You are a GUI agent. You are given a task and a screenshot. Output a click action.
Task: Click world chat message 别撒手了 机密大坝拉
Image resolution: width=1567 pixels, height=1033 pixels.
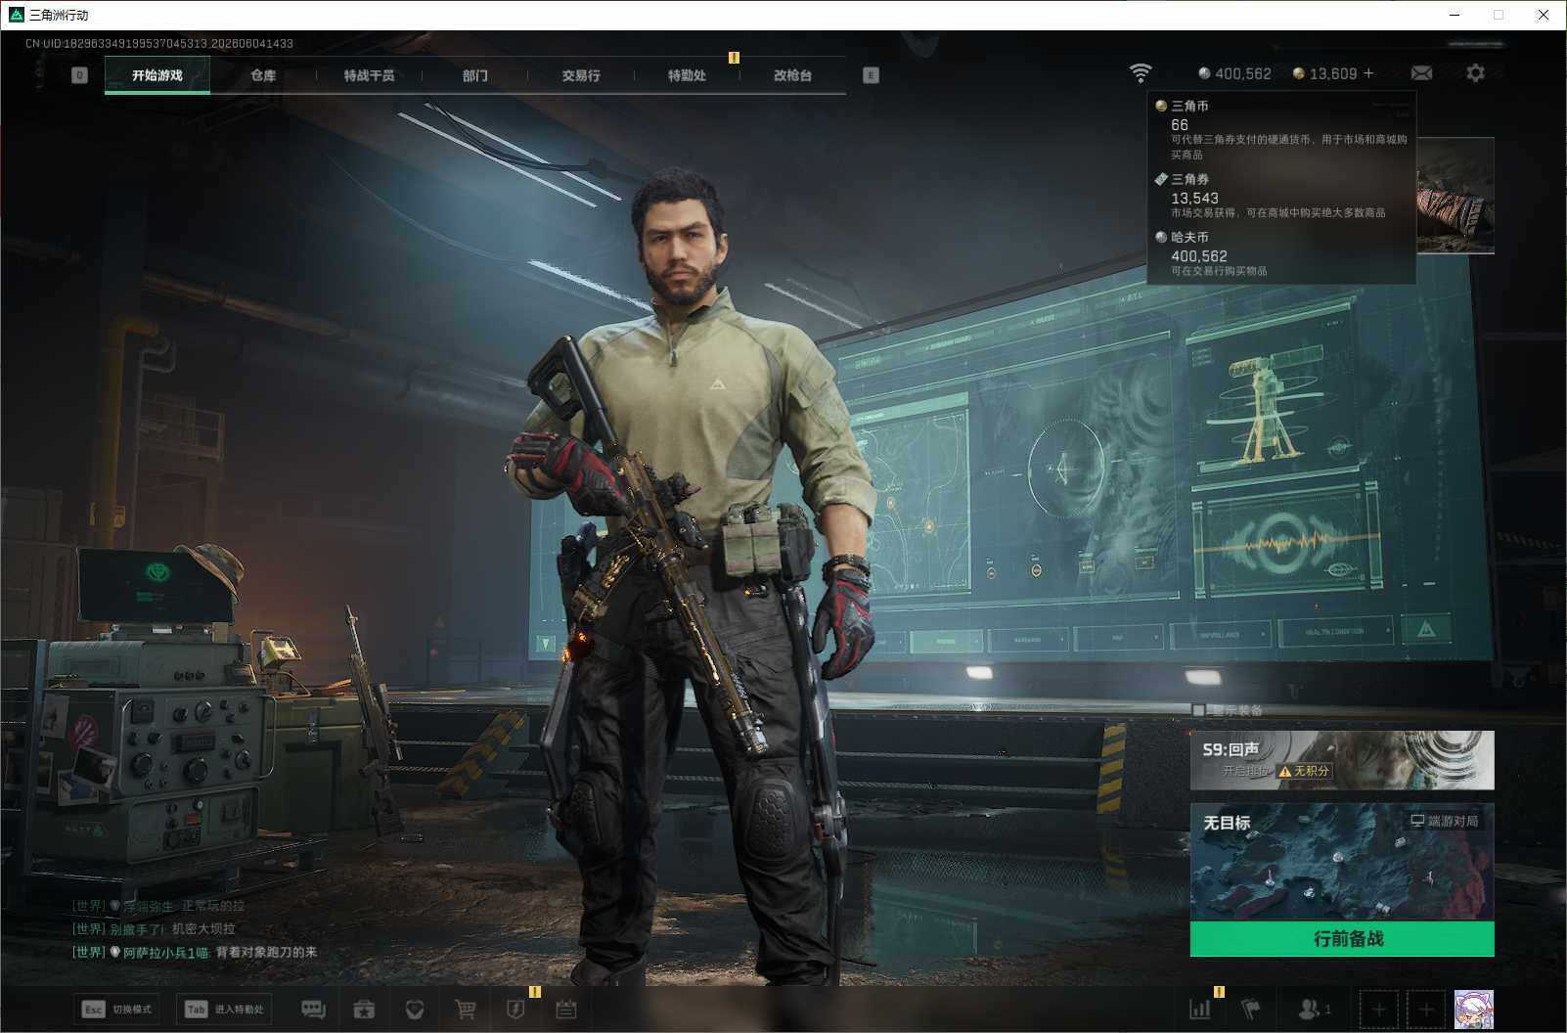click(155, 929)
